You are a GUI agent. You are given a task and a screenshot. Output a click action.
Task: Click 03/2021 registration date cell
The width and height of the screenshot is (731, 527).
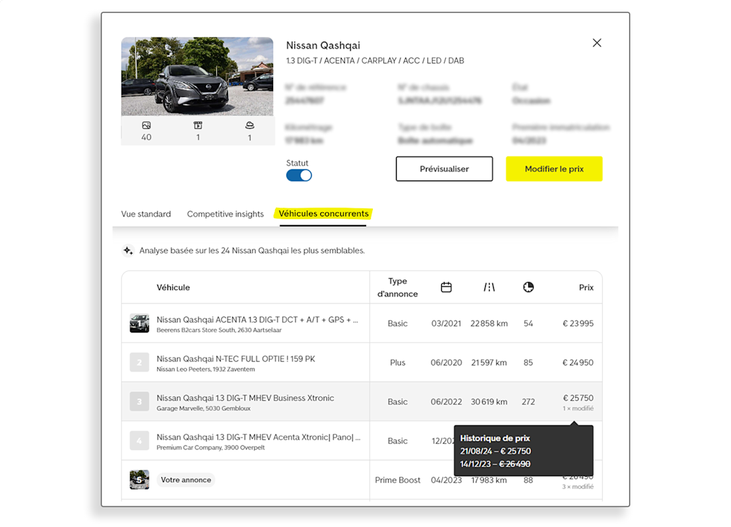click(x=446, y=323)
